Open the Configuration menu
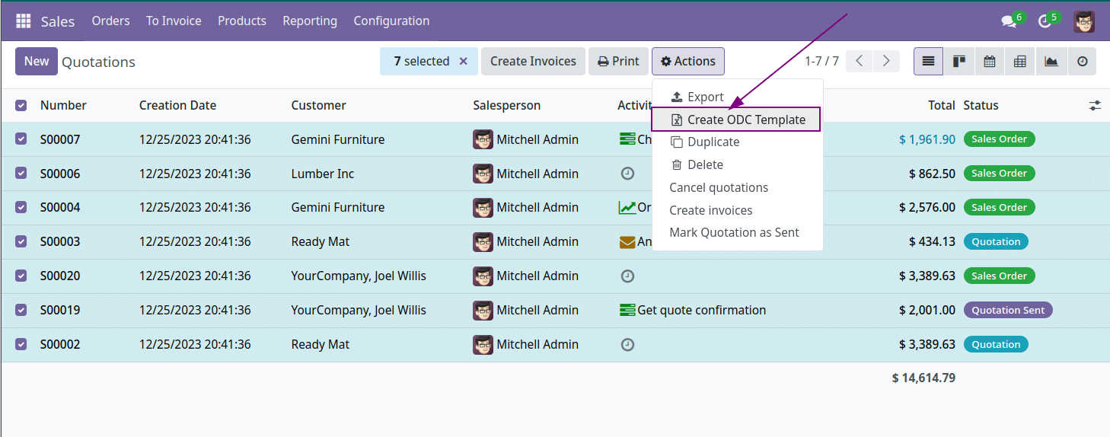Screen dimensions: 1110x437 (x=391, y=21)
